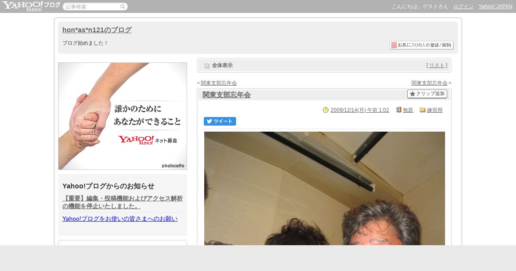Screen dimensions: 516x271
Task: Click the search magnifier icon
Action: (123, 6)
